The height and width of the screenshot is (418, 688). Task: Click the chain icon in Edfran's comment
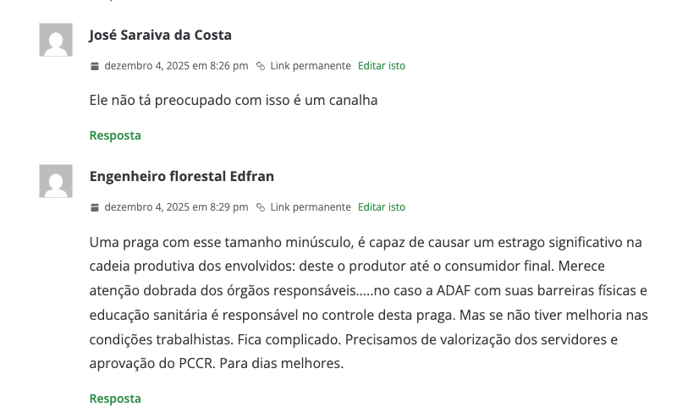coord(261,207)
